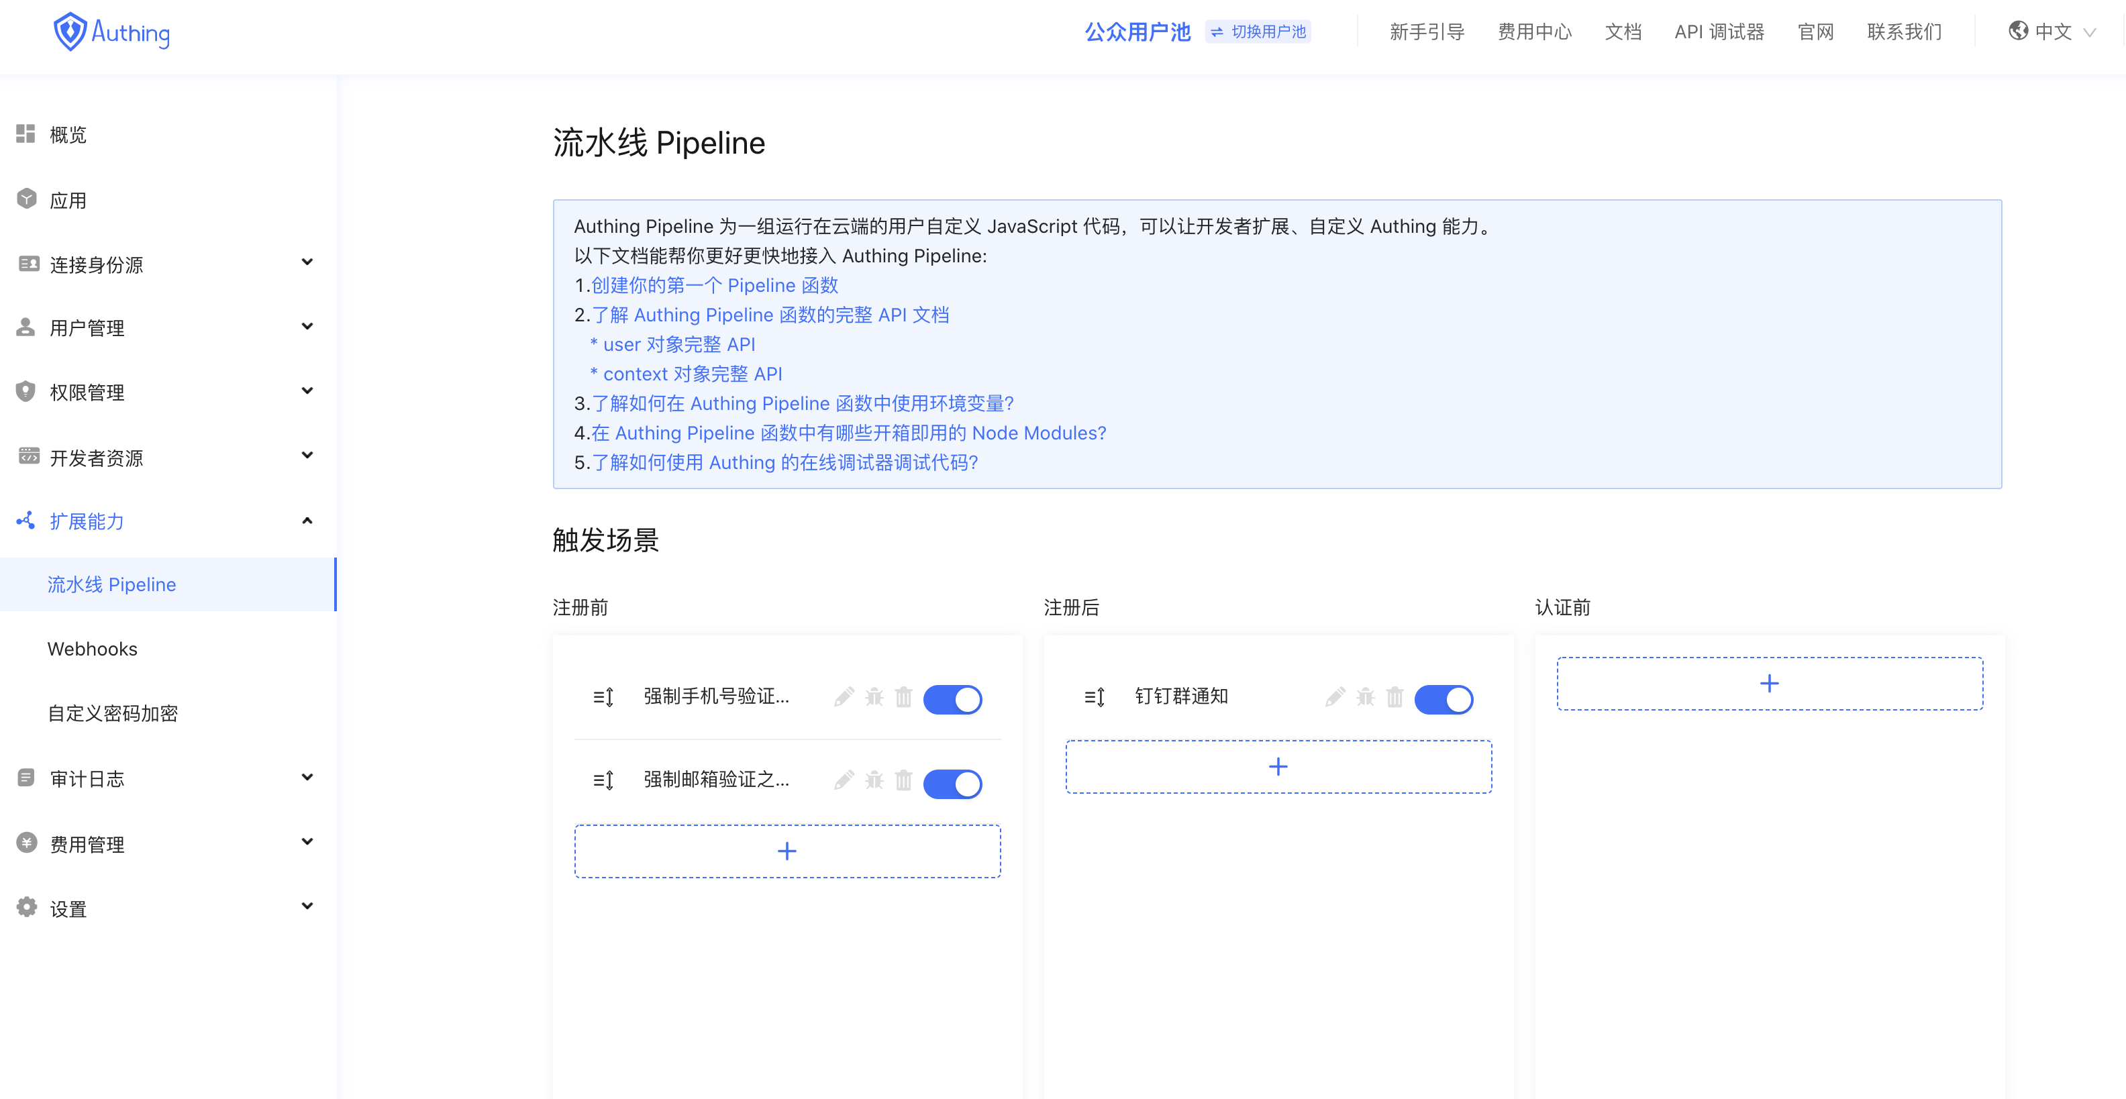Click the 切换用户池 button
The width and height of the screenshot is (2126, 1099).
click(1258, 32)
